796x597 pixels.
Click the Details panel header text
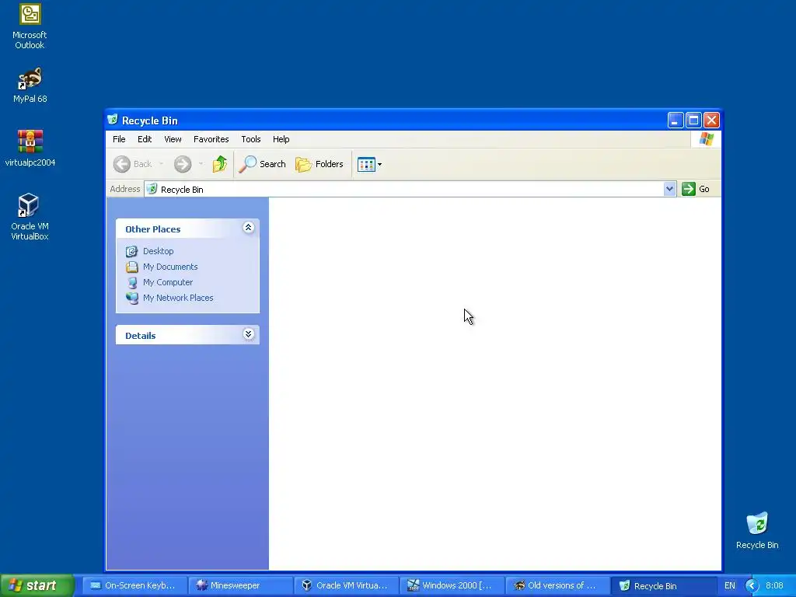140,336
